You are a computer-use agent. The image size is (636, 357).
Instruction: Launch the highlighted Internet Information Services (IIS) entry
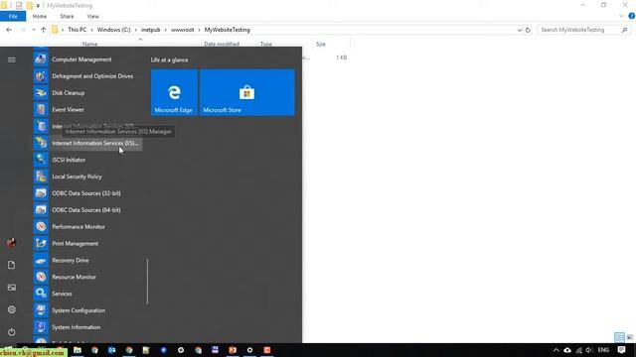(x=87, y=143)
